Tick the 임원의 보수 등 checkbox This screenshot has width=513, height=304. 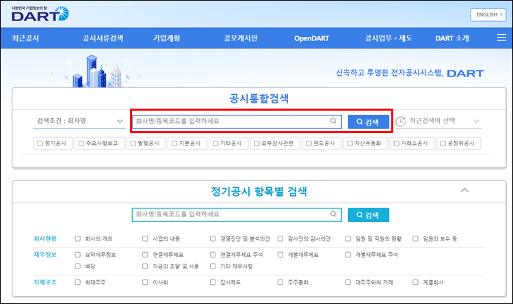tap(415, 238)
